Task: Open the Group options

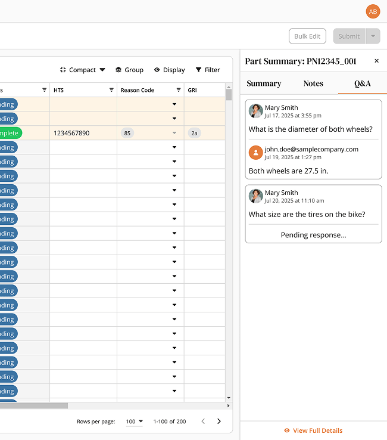Action: click(x=129, y=70)
